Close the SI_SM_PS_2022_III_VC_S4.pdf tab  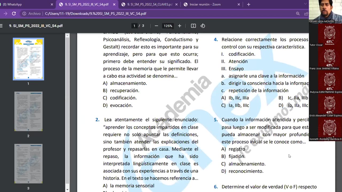coord(114,4)
